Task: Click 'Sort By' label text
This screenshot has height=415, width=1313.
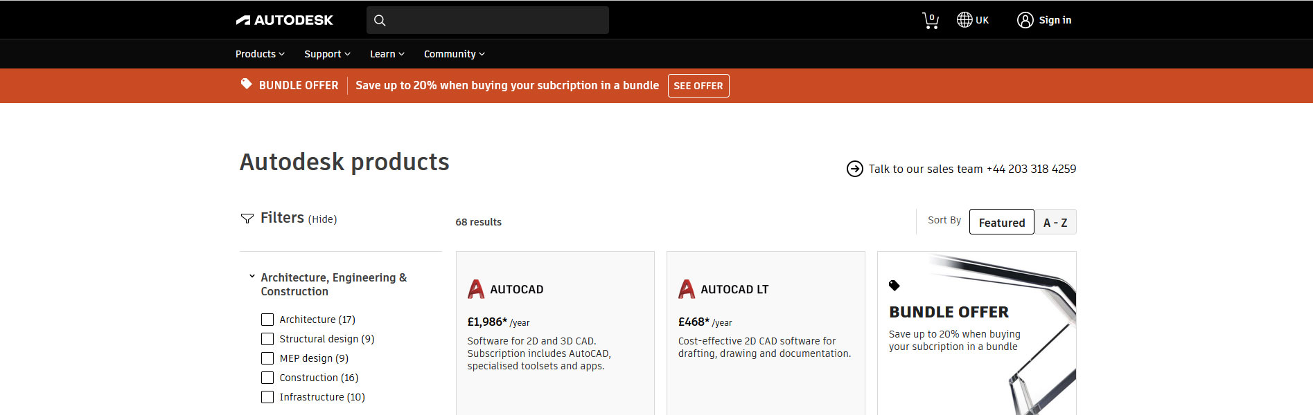Action: coord(944,220)
